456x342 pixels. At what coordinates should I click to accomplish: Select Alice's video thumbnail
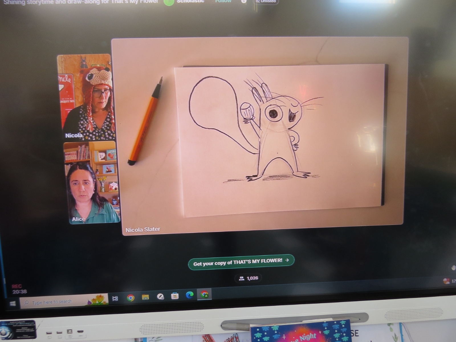click(92, 183)
